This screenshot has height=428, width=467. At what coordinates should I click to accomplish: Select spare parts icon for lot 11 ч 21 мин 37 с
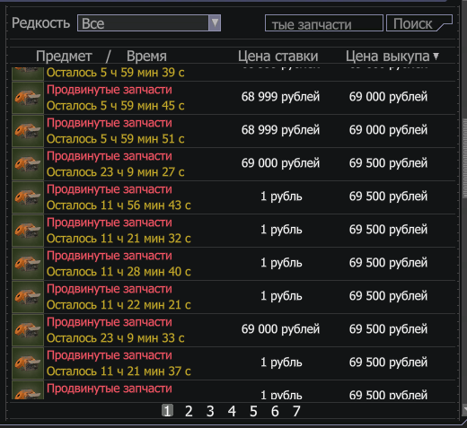tap(28, 363)
